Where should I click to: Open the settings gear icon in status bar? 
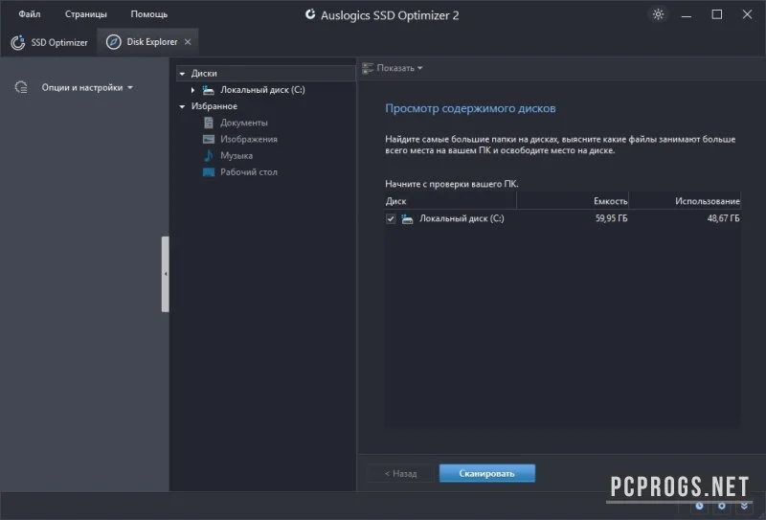[722, 507]
